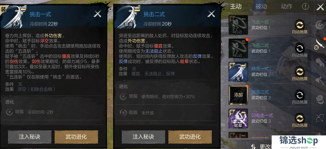The height and width of the screenshot is (149, 326).
Task: Open the info exclamation icon
Action: (305, 7)
